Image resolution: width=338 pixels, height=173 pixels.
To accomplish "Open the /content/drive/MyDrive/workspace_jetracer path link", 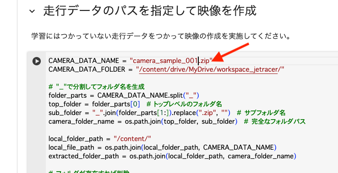I will tap(208, 69).
